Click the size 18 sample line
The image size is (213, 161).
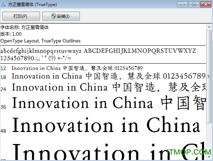click(109, 76)
